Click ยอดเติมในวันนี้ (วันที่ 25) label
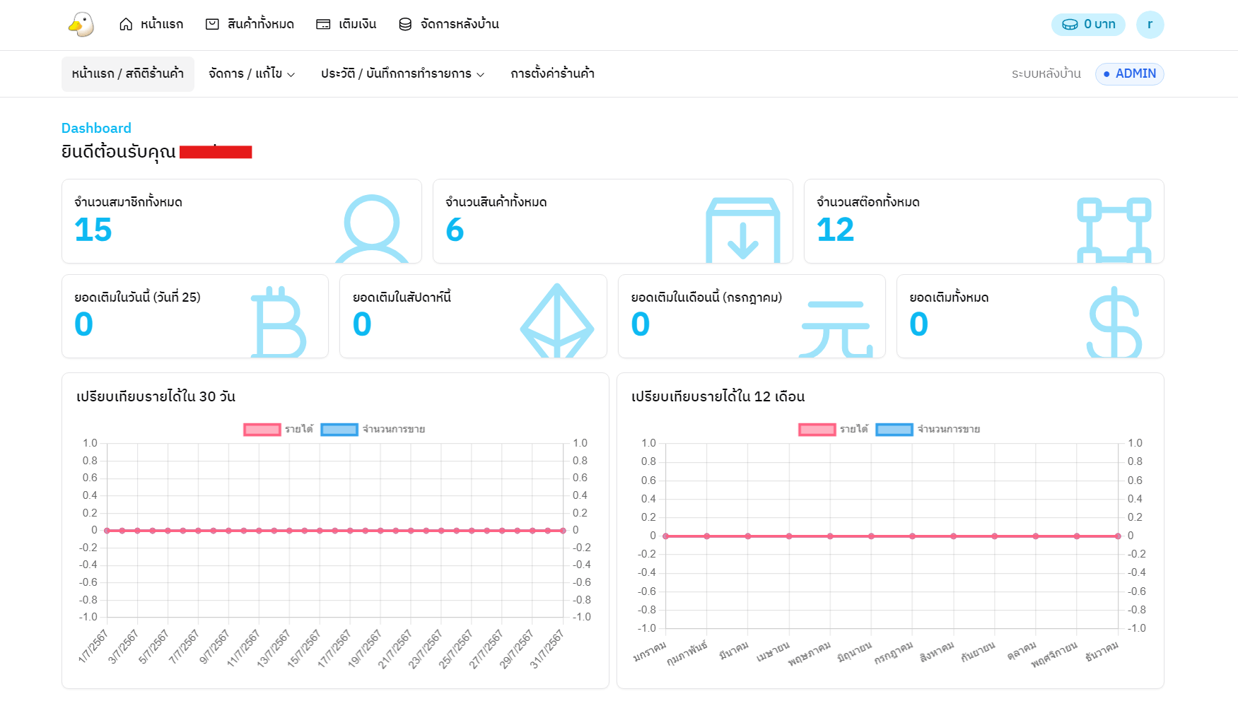The height and width of the screenshot is (725, 1238). tap(137, 297)
